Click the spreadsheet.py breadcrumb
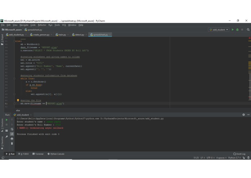This screenshot has height=178, width=251. point(33,30)
